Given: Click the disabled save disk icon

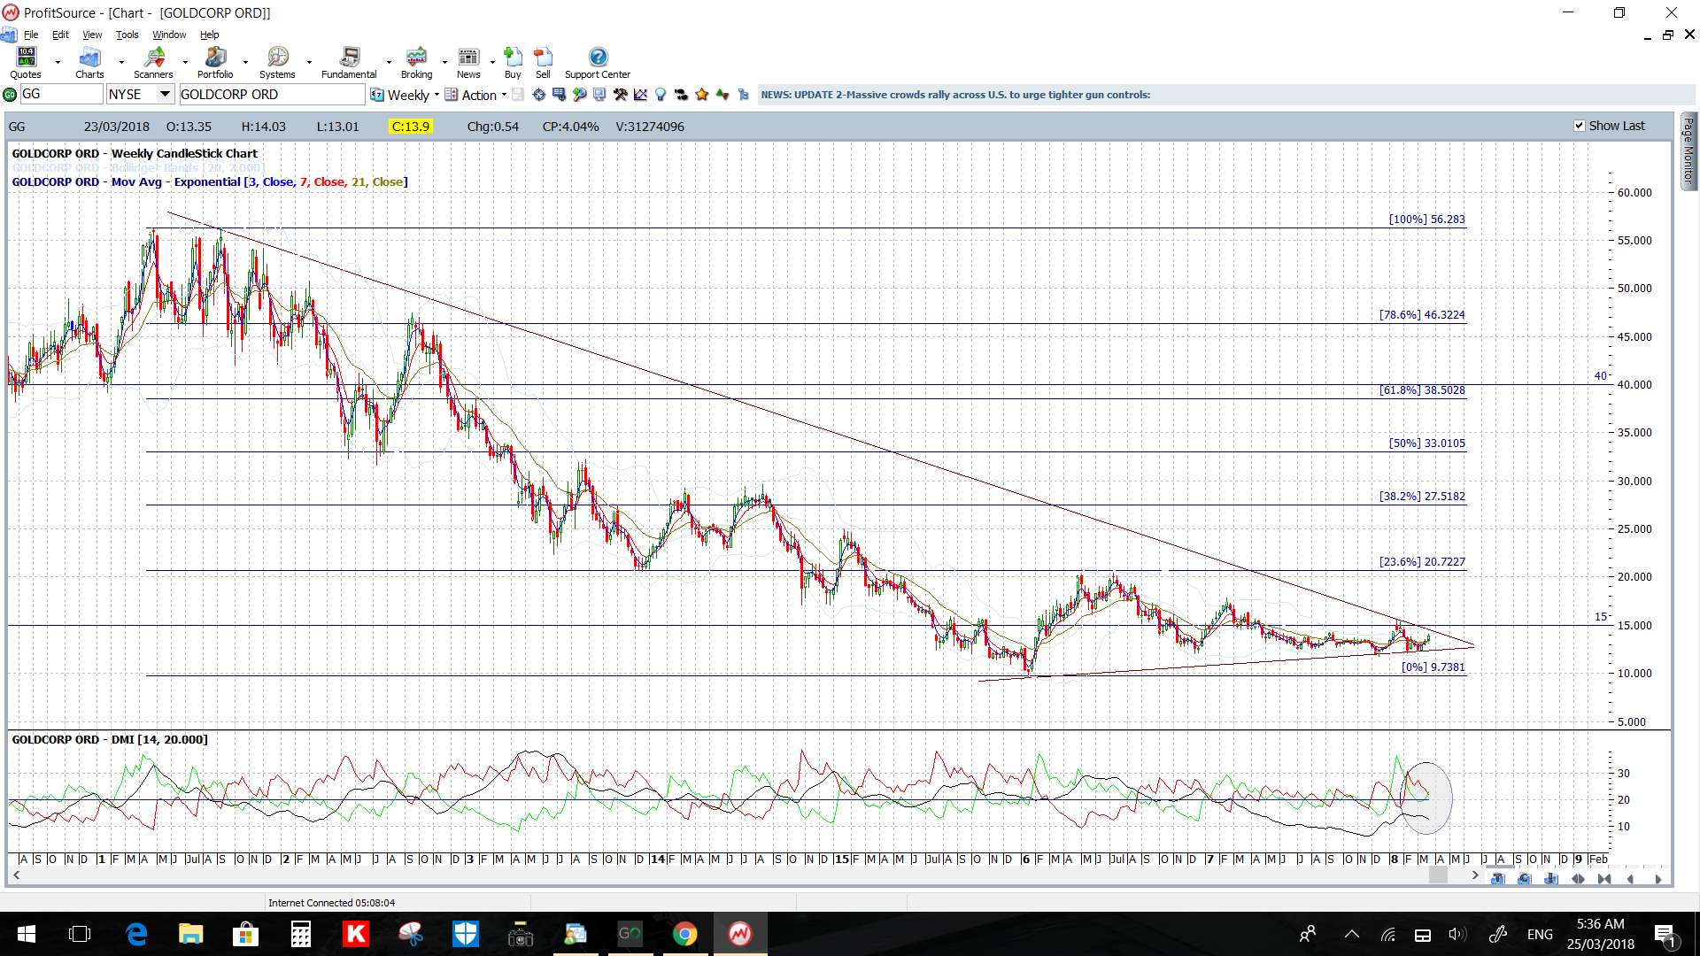Looking at the screenshot, I should click(518, 95).
